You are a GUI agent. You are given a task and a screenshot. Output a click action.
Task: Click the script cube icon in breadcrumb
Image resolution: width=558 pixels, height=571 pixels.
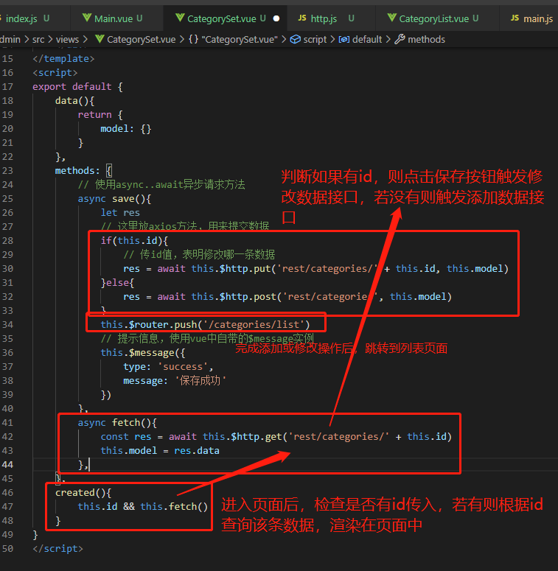point(296,39)
